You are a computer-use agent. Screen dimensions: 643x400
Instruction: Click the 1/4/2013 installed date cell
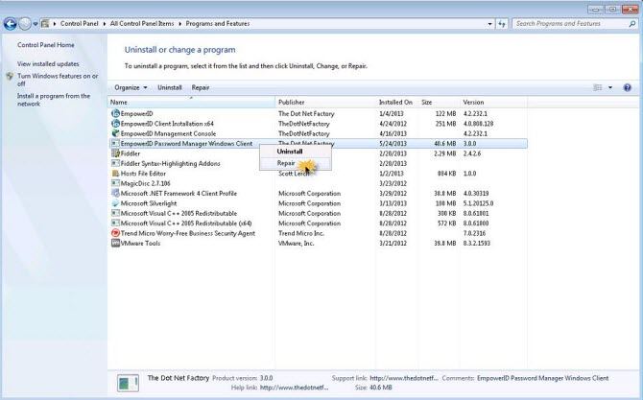(x=392, y=113)
